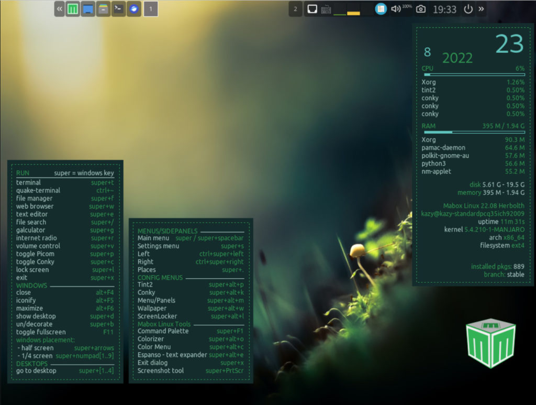
Task: Switch to desktop 1
Action: (x=151, y=9)
